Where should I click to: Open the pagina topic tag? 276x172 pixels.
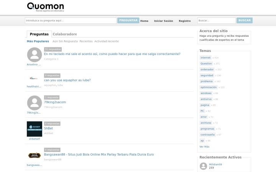[x=205, y=105]
